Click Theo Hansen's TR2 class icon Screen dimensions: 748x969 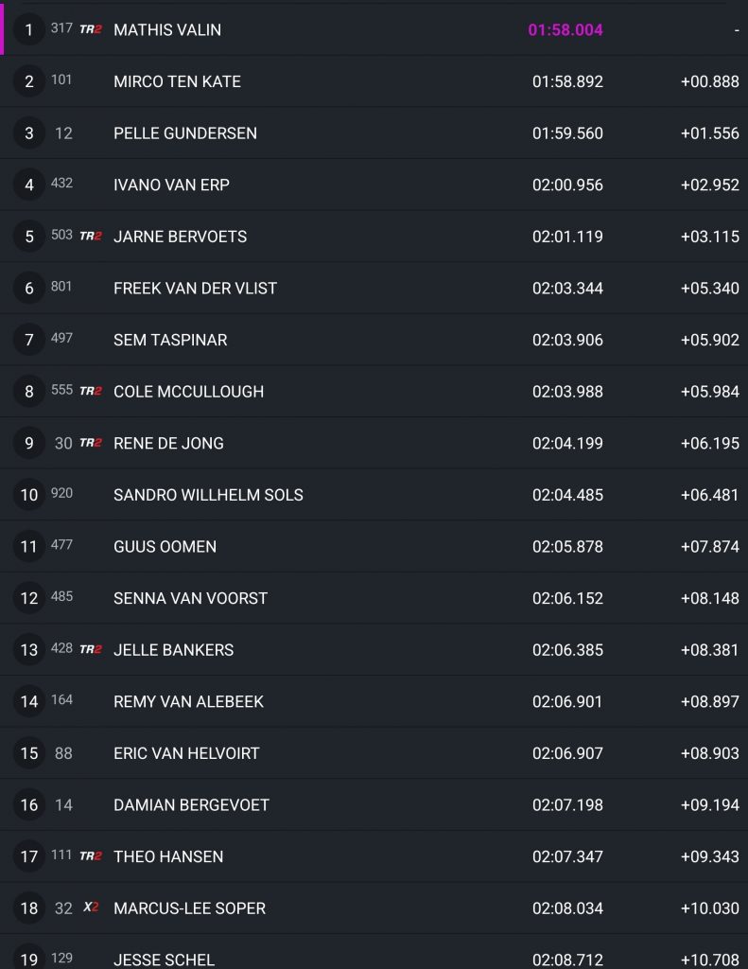(91, 856)
